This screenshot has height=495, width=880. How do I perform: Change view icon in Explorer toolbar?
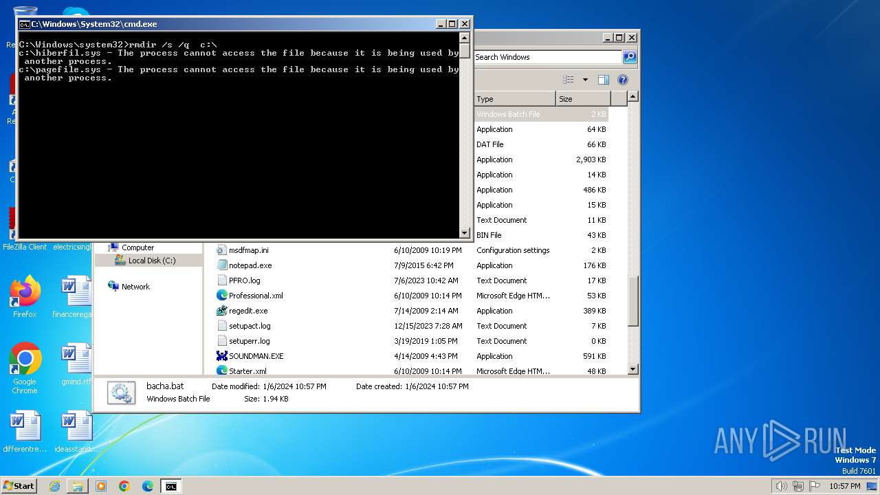point(569,80)
